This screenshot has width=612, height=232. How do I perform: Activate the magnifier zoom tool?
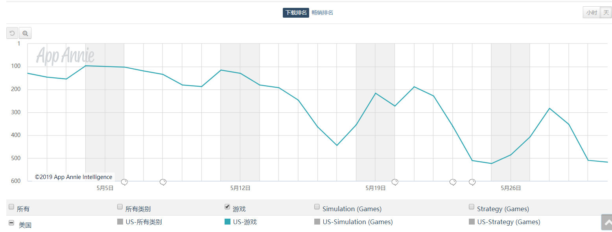point(25,33)
